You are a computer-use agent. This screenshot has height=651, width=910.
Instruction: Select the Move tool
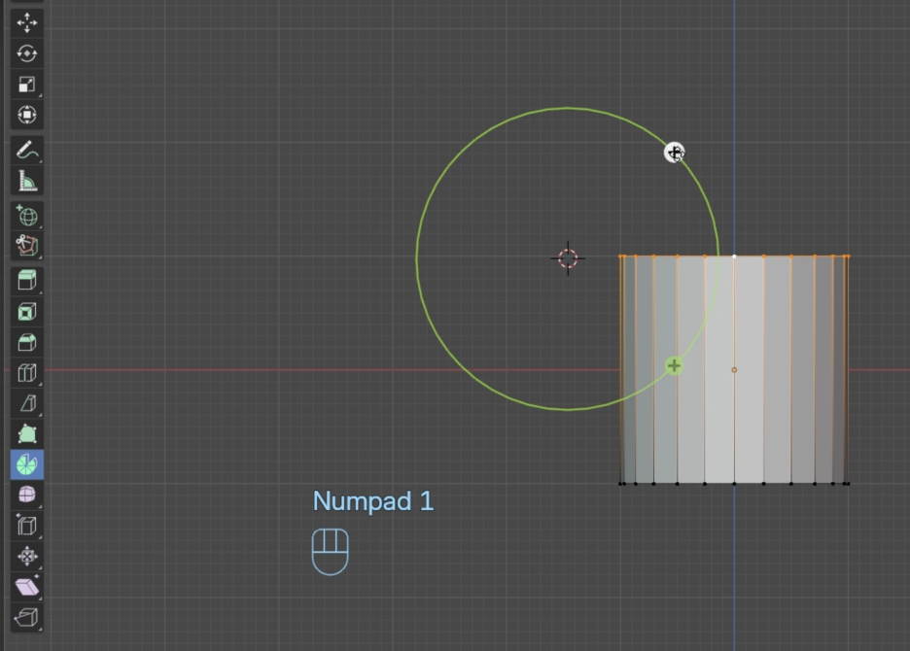[26, 22]
